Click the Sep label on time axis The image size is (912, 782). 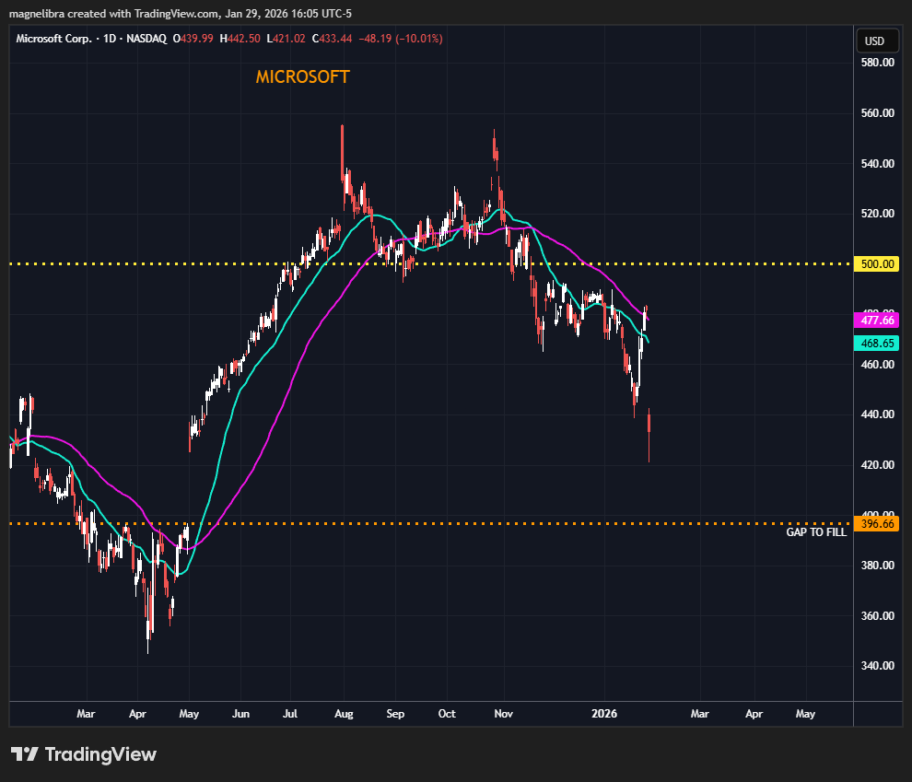tap(395, 714)
